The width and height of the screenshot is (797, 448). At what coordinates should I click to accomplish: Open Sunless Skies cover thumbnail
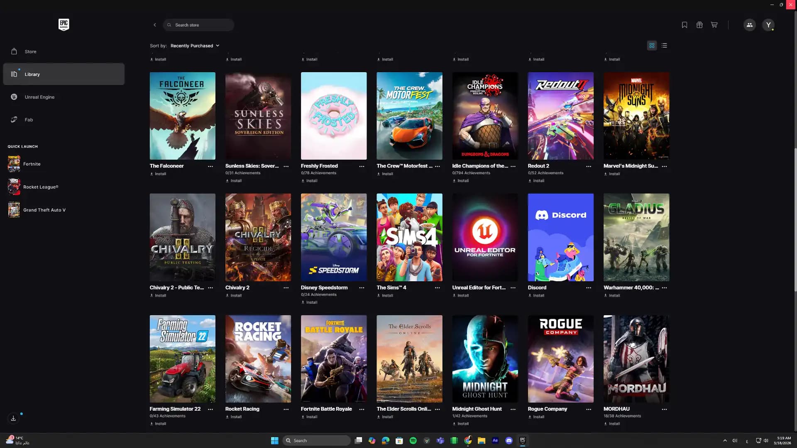tap(258, 116)
